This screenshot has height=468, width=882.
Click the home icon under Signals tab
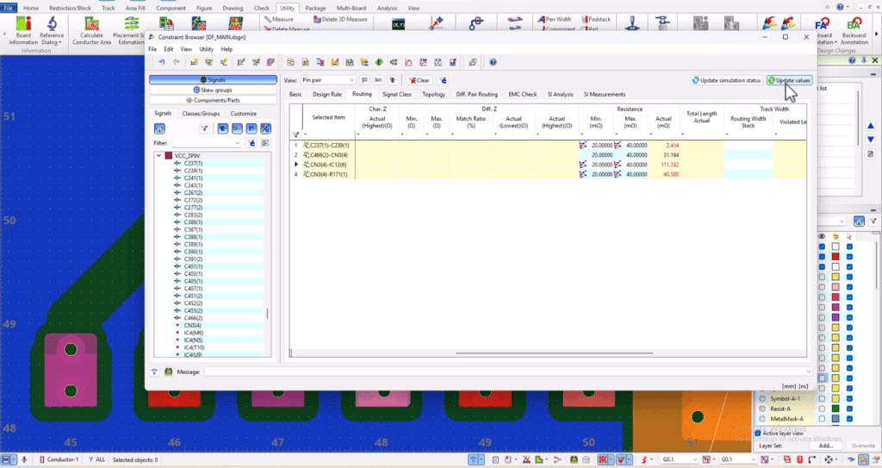click(159, 129)
